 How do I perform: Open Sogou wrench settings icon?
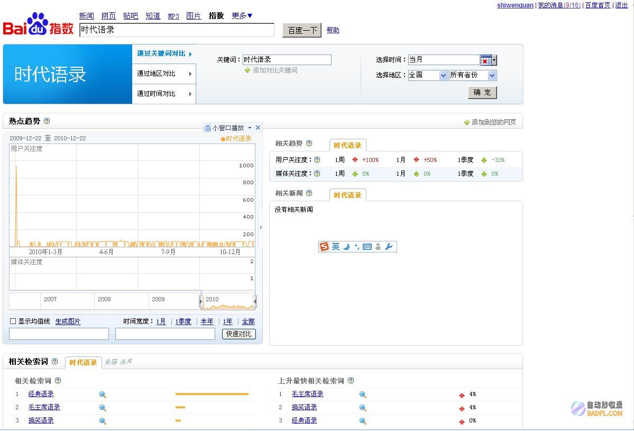coord(389,246)
